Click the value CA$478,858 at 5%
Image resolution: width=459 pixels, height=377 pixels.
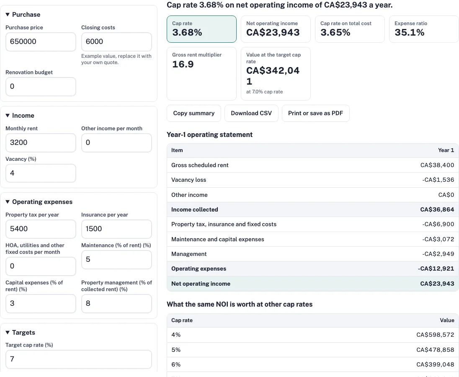[435, 350]
